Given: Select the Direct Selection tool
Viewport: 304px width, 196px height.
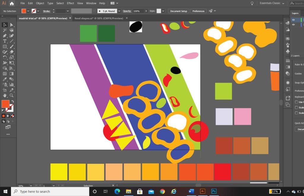Looking at the screenshot, I should pos(12,25).
